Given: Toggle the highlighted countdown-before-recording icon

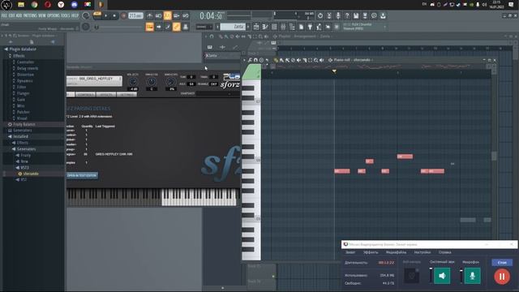Looking at the screenshot, I should [168, 15].
